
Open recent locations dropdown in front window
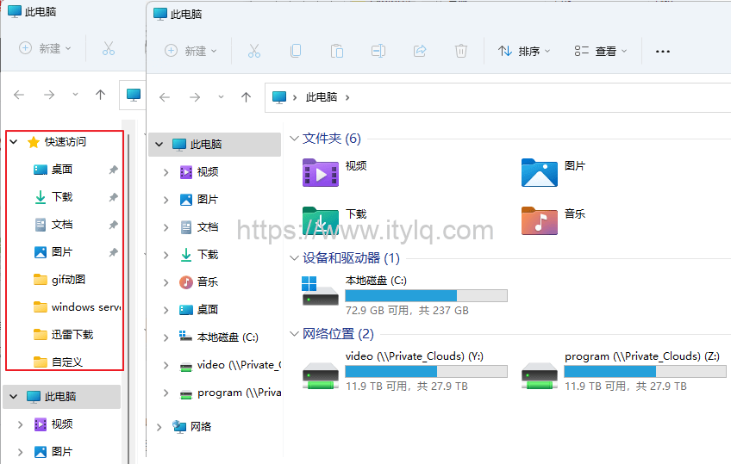click(x=221, y=97)
